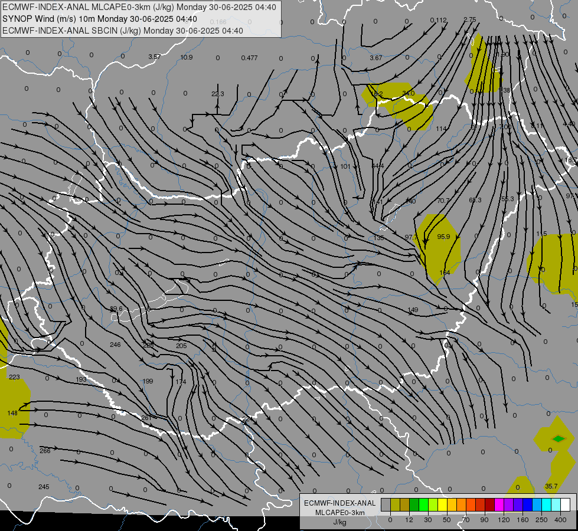The image size is (578, 531).
Task: Click legend tick label 400
Action: (560, 520)
